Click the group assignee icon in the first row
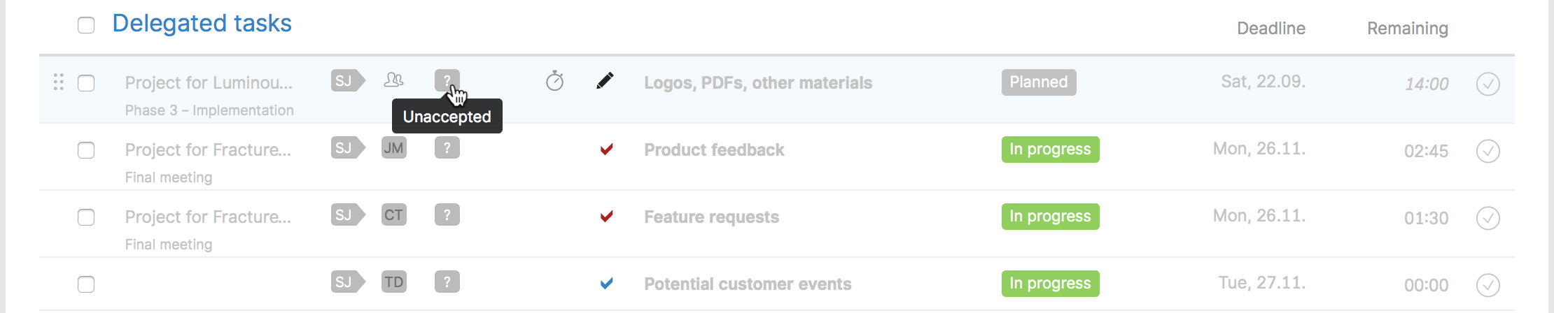Viewport: 1554px width, 313px height. tap(393, 80)
